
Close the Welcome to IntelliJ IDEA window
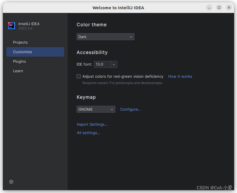click(229, 8)
